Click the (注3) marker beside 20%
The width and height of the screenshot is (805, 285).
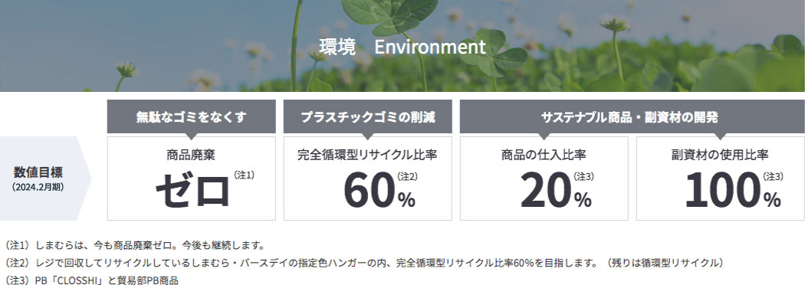coord(583,176)
